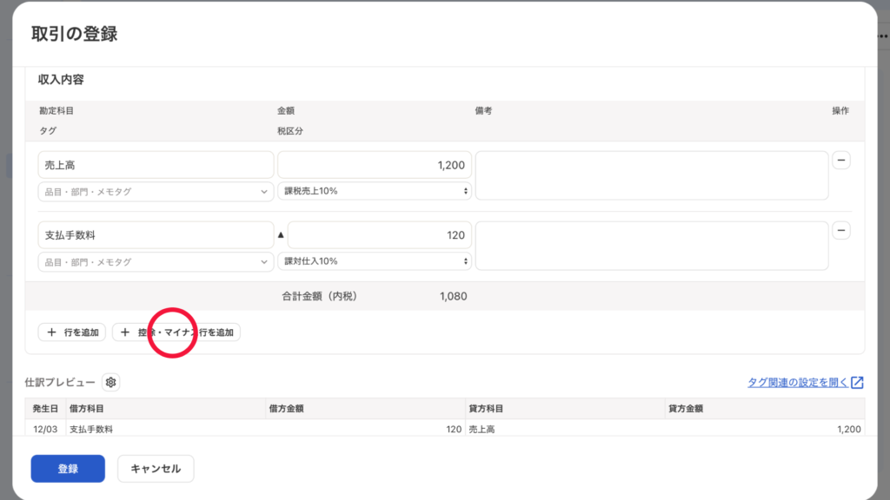The height and width of the screenshot is (500, 890).
Task: Open the 課対仕入10% tax category selector
Action: point(375,261)
